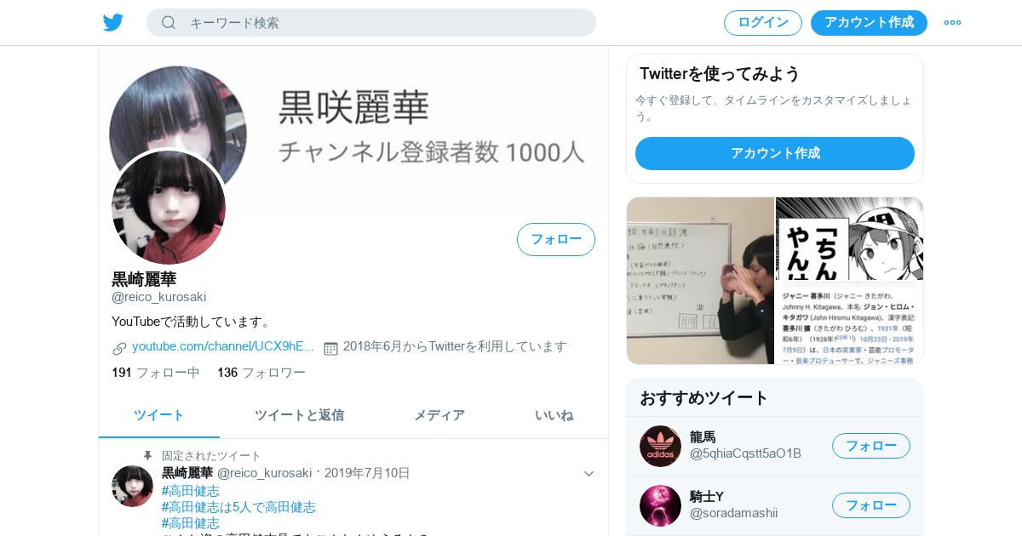Open the youtube.com/channel link

tap(223, 346)
